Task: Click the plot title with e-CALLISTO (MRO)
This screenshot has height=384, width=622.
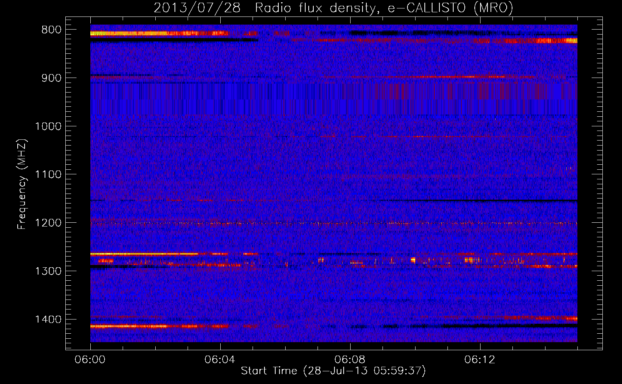Action: [333, 8]
